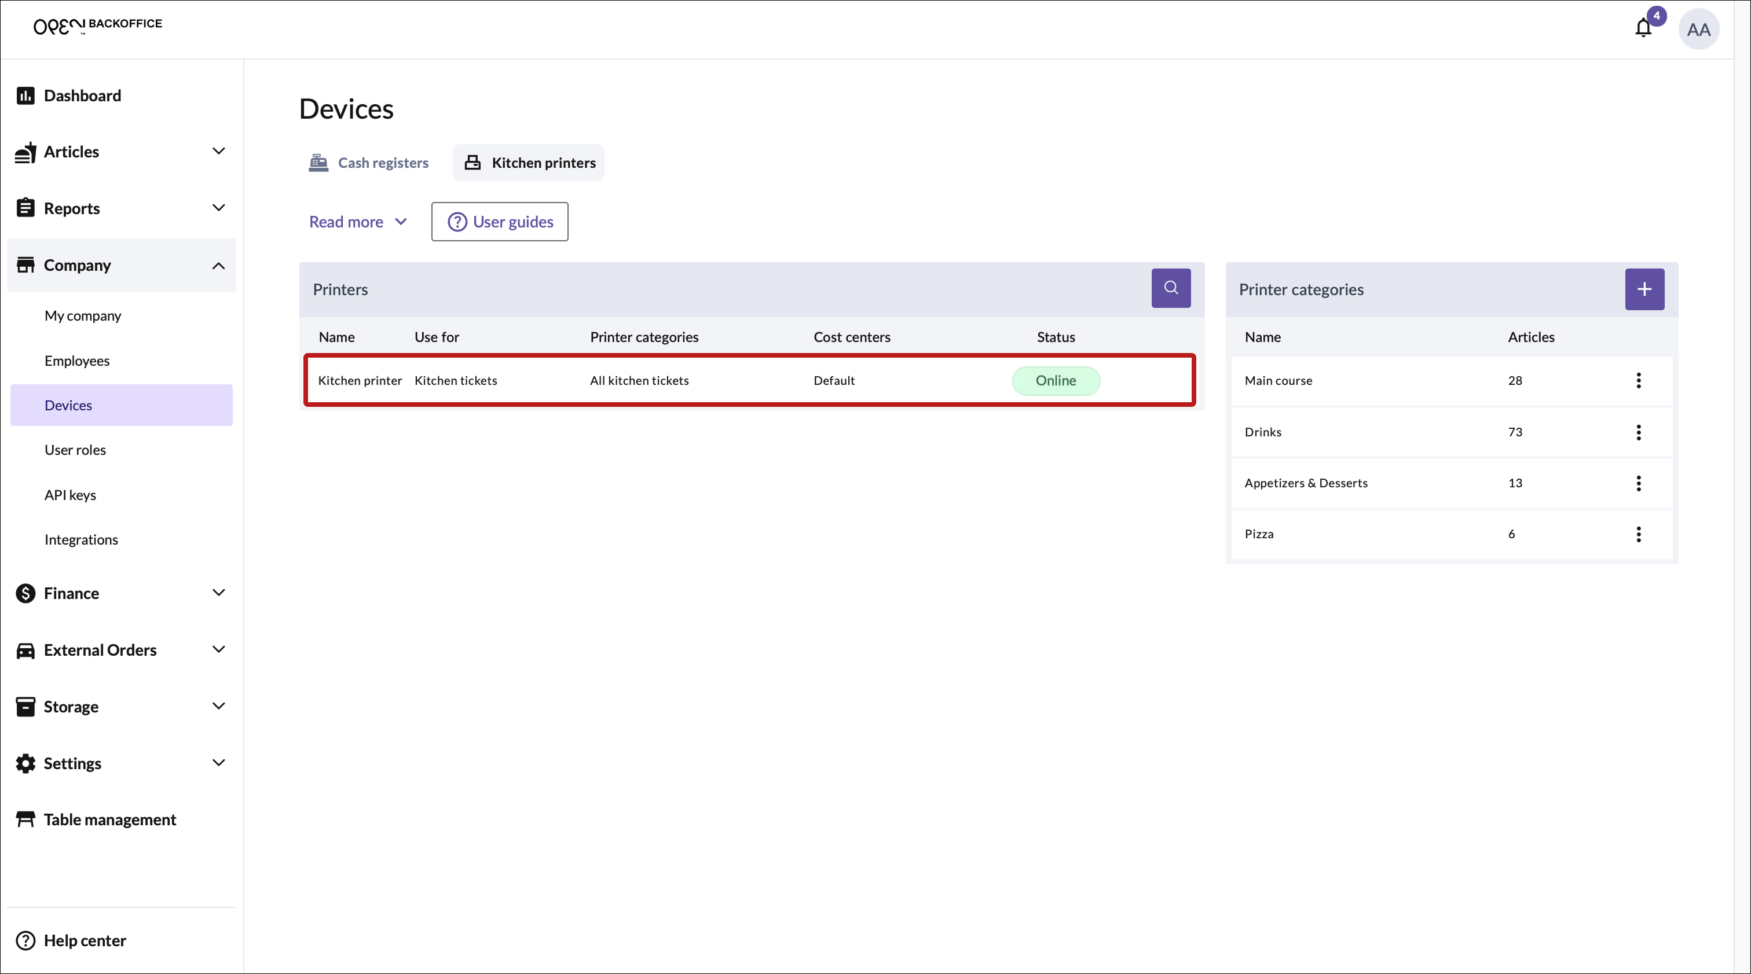This screenshot has height=974, width=1751.
Task: Open the notifications bell icon
Action: pos(1643,28)
